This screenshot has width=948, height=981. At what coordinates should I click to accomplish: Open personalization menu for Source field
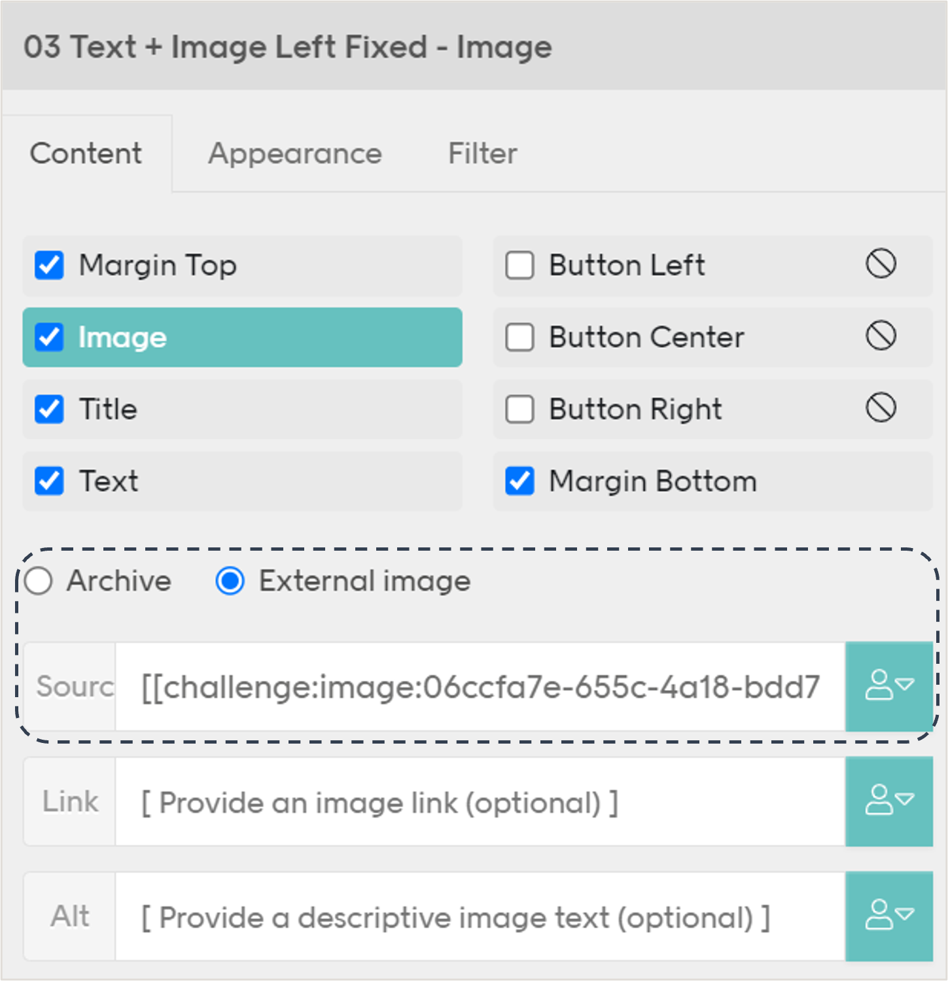point(888,686)
